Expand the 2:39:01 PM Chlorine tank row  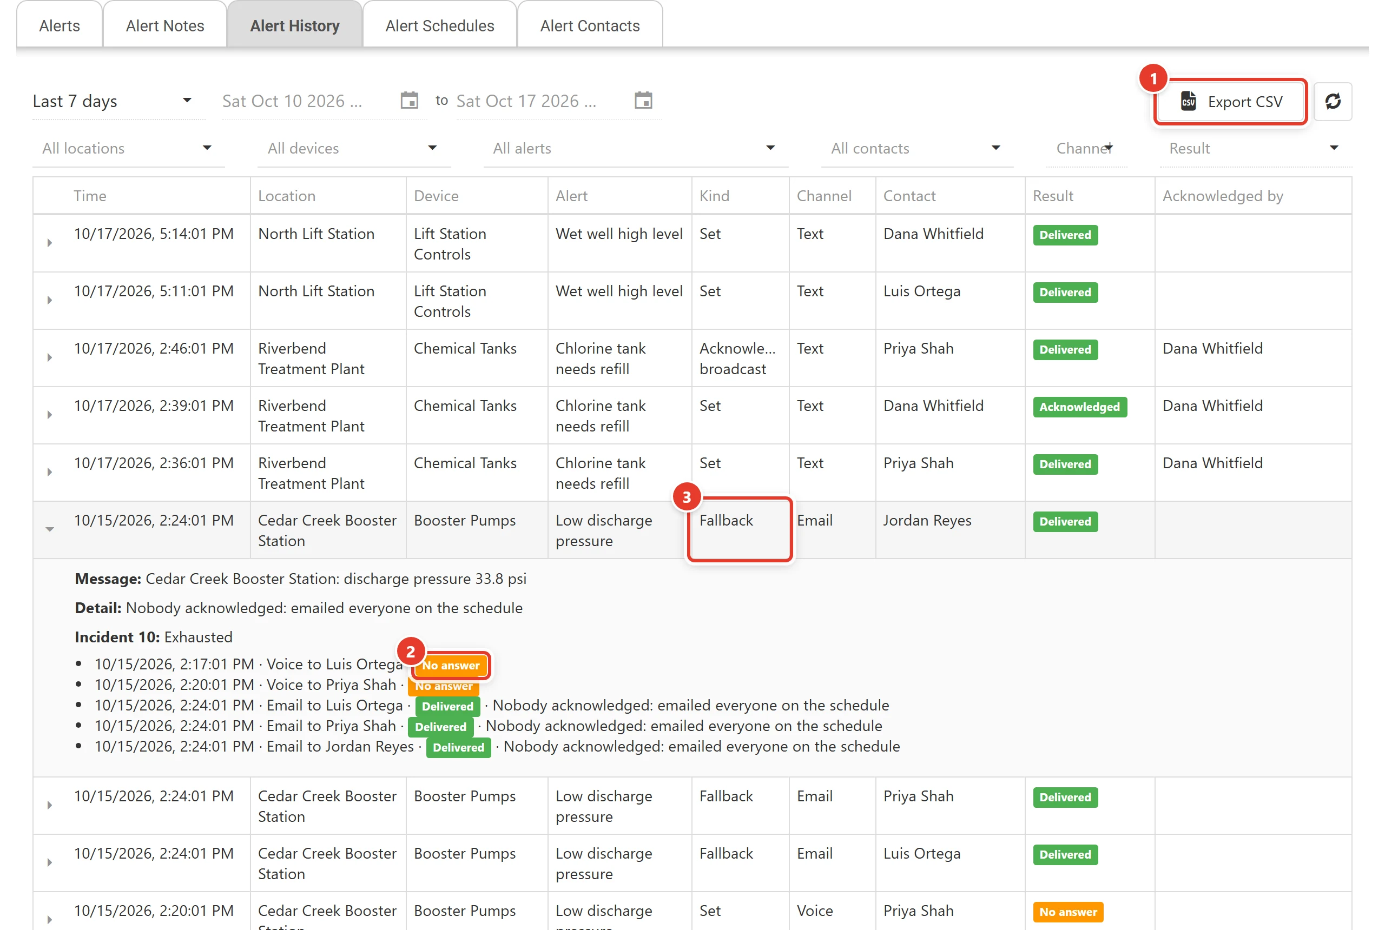tap(50, 415)
